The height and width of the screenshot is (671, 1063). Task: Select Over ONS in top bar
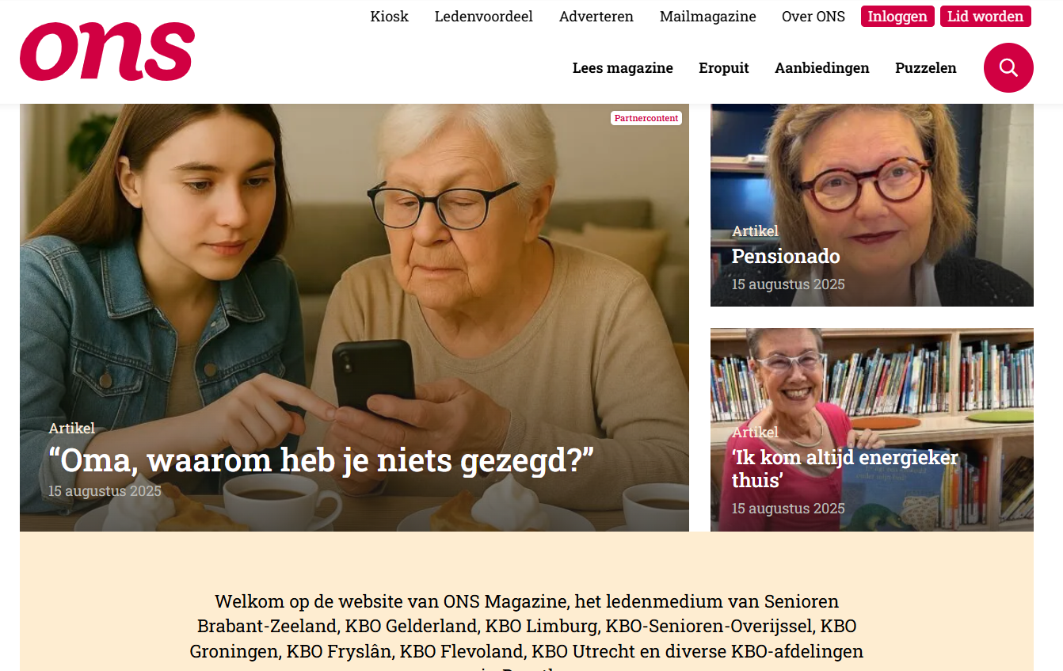(813, 17)
